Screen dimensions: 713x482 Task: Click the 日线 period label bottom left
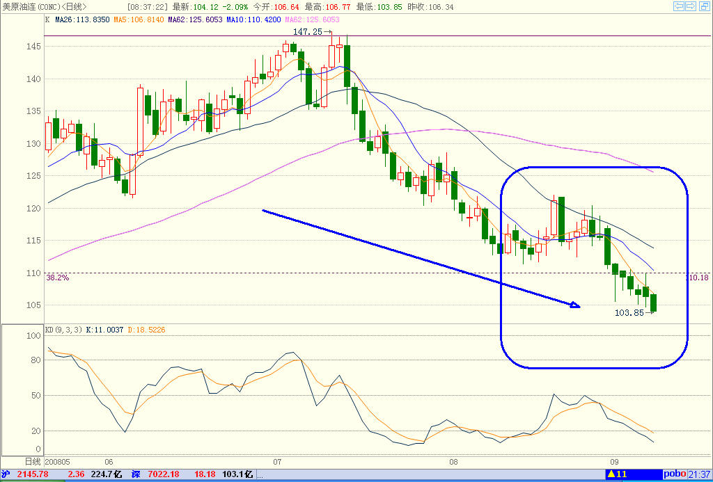pyautogui.click(x=32, y=462)
